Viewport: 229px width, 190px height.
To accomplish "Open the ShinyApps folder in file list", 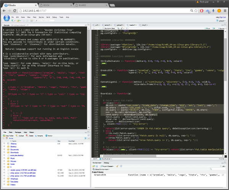I will (x=14, y=179).
